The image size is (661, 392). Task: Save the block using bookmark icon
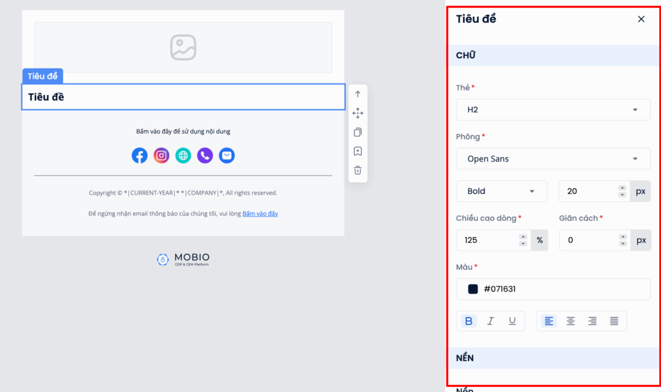click(358, 151)
